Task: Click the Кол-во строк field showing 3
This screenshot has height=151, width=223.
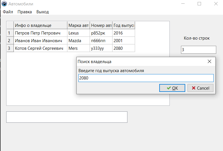Action: tap(198, 50)
